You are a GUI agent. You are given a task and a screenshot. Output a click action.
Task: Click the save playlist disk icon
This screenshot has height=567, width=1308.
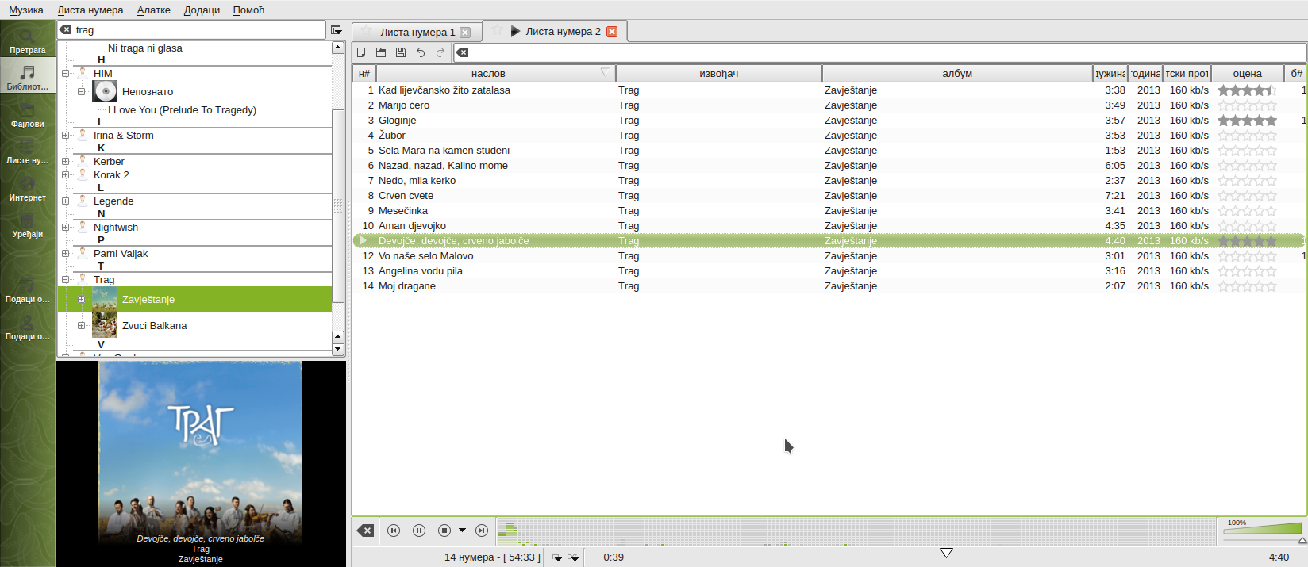click(x=401, y=52)
